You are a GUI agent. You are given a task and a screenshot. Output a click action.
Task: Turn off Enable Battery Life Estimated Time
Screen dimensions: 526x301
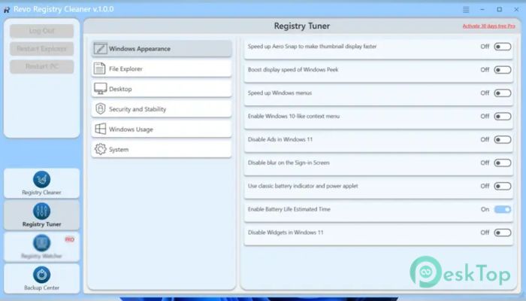pyautogui.click(x=502, y=209)
